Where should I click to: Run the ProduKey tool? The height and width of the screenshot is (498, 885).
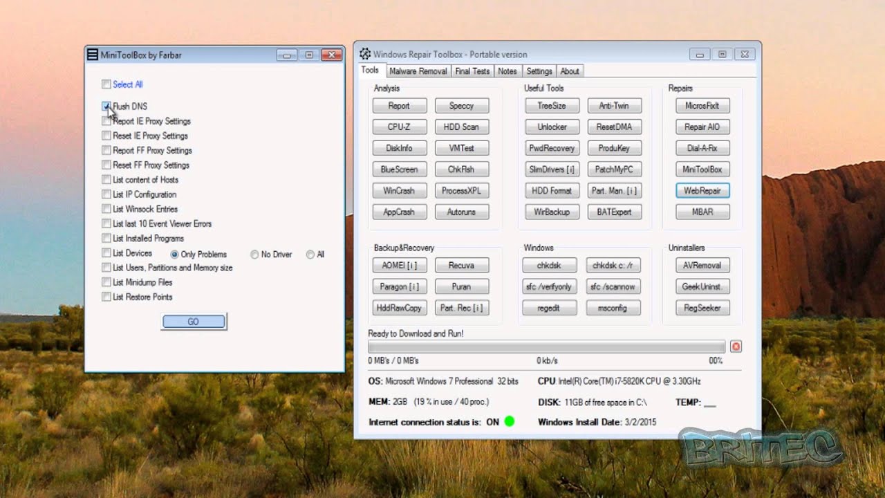coord(615,148)
